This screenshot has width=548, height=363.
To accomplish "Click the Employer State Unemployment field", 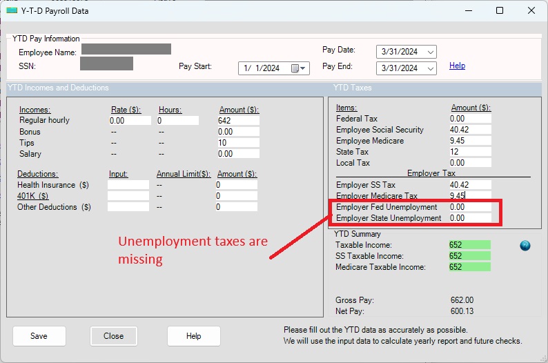I will click(x=469, y=218).
